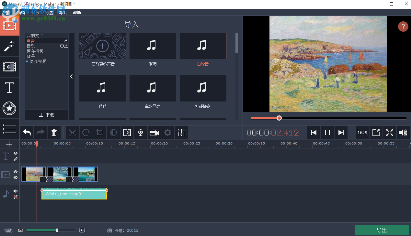Select the scissors split tool

[x=73, y=132]
